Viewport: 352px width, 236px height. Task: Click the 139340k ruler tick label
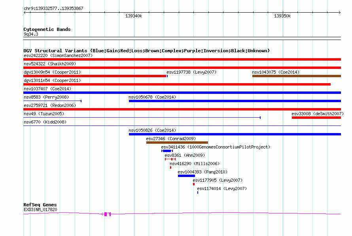[134, 16]
